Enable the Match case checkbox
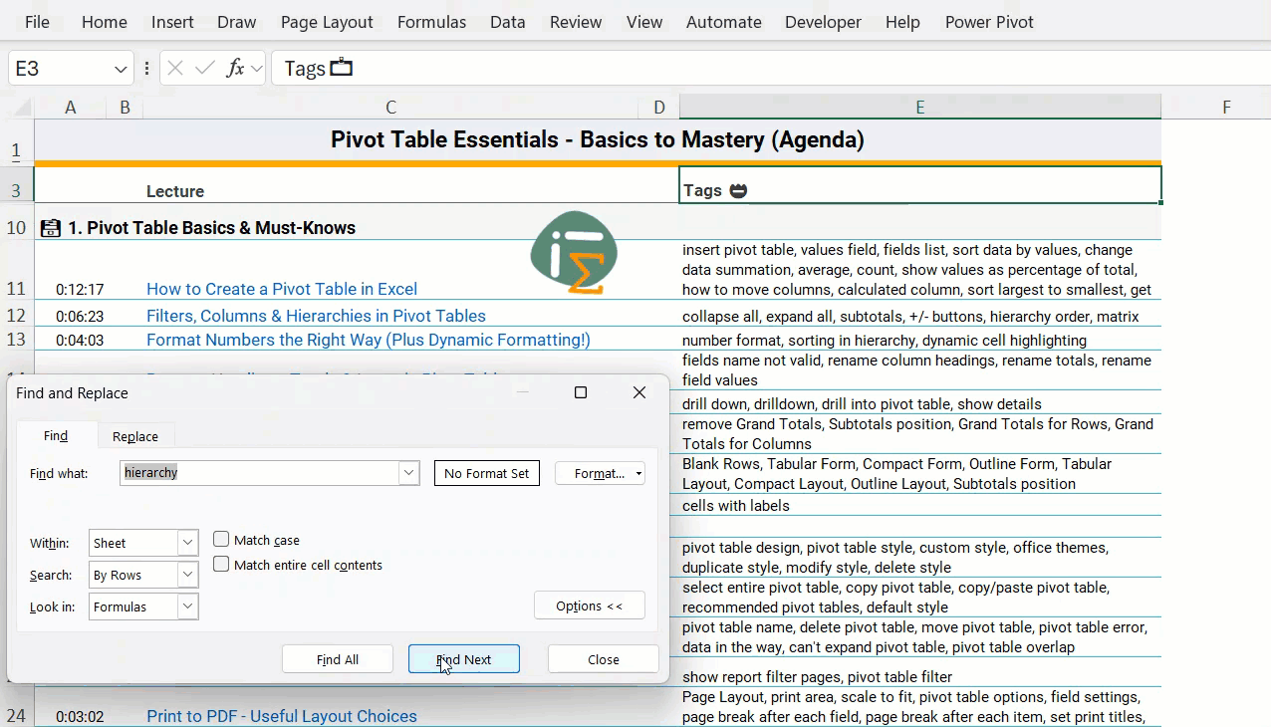 click(x=221, y=540)
